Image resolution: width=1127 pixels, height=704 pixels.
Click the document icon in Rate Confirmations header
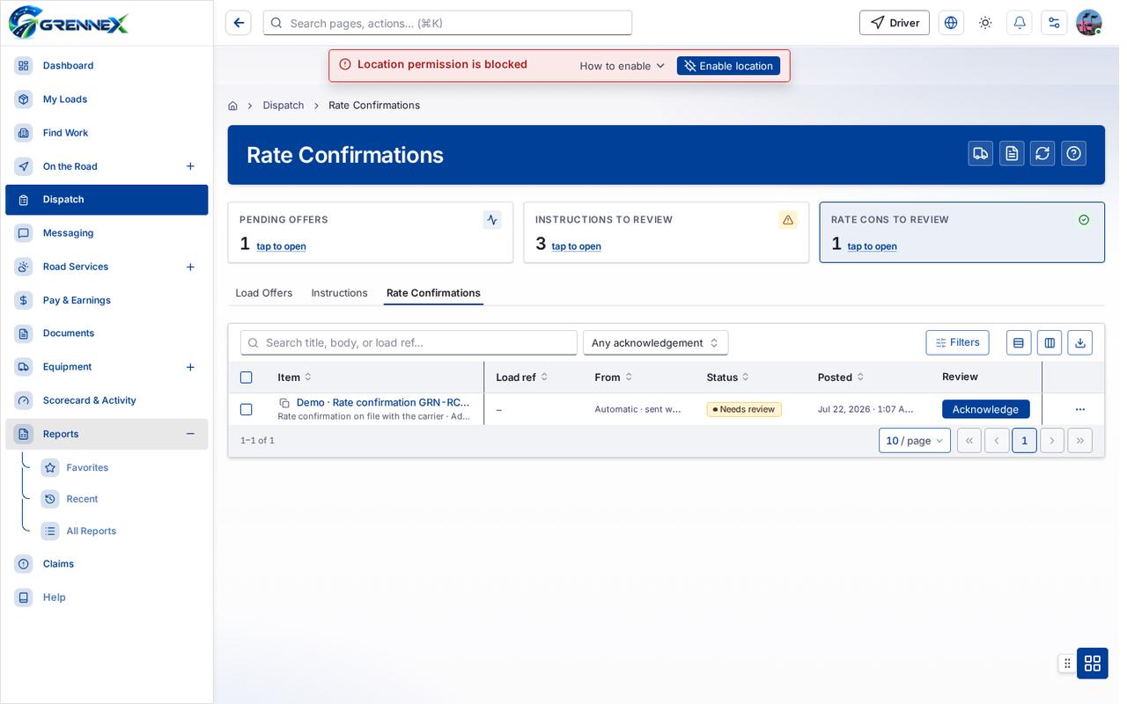[1012, 153]
